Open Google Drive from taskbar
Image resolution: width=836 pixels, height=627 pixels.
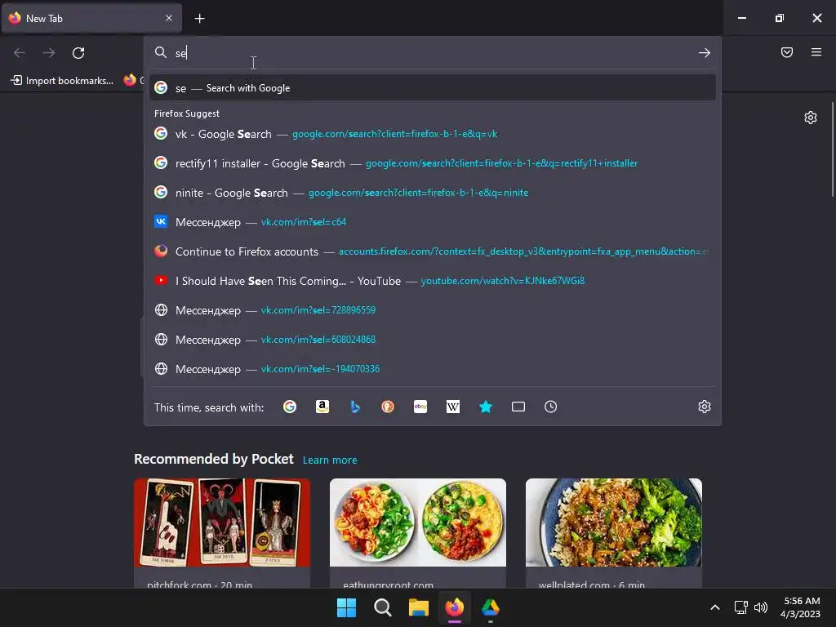(x=491, y=607)
